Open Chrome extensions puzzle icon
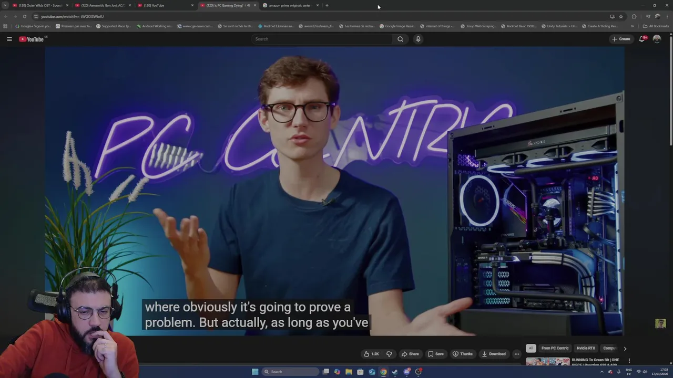673x378 pixels. [x=634, y=16]
